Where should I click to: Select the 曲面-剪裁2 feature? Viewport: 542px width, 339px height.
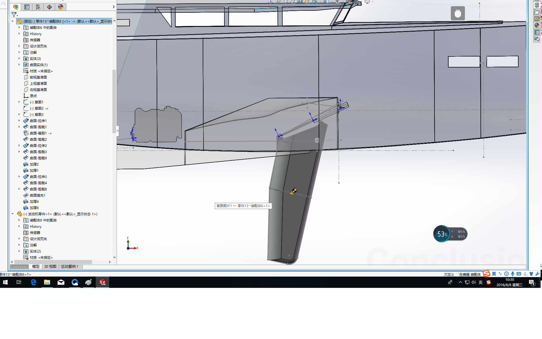[x=35, y=140]
